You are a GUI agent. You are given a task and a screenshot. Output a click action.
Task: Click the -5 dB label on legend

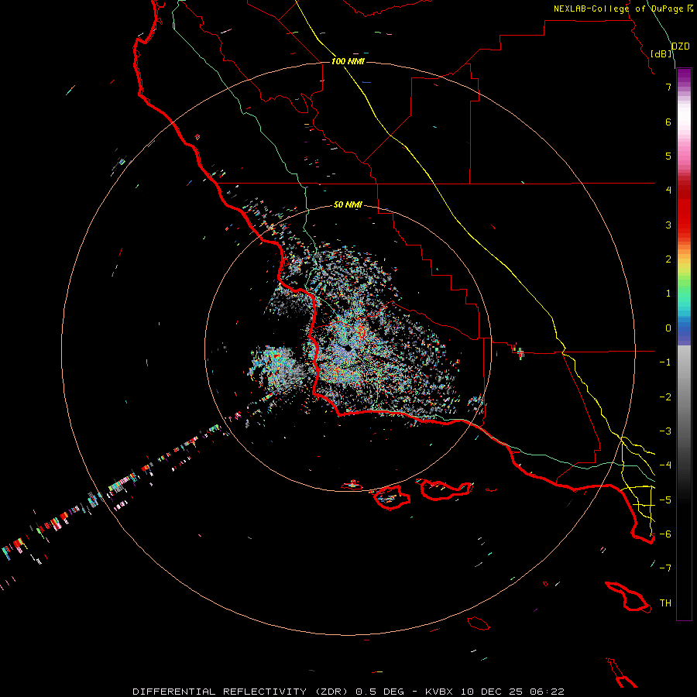665,500
